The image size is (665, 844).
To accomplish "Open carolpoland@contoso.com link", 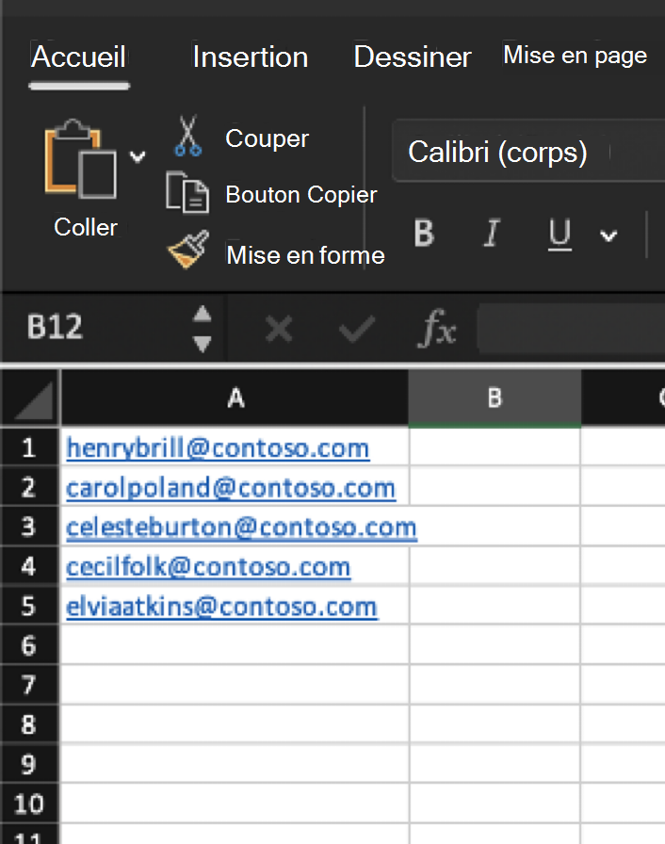I will pos(230,488).
